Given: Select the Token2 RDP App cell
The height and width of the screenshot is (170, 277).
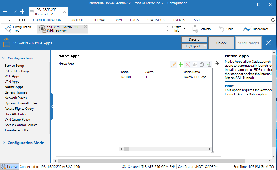Looking at the screenshot, I should [x=195, y=77].
